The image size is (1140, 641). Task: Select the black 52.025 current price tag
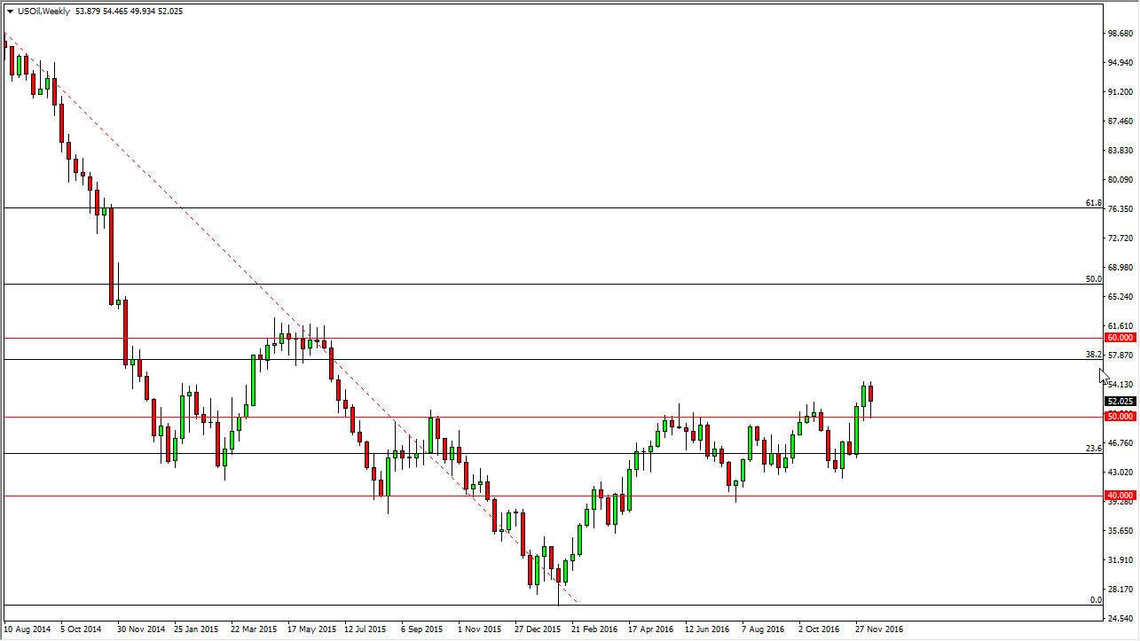pos(1120,401)
